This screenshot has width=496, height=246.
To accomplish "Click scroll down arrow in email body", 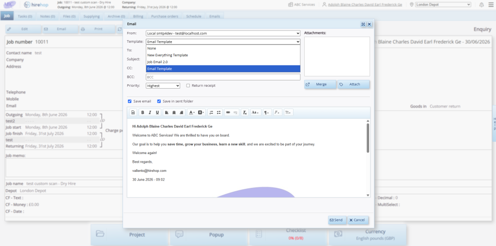I will [x=368, y=195].
